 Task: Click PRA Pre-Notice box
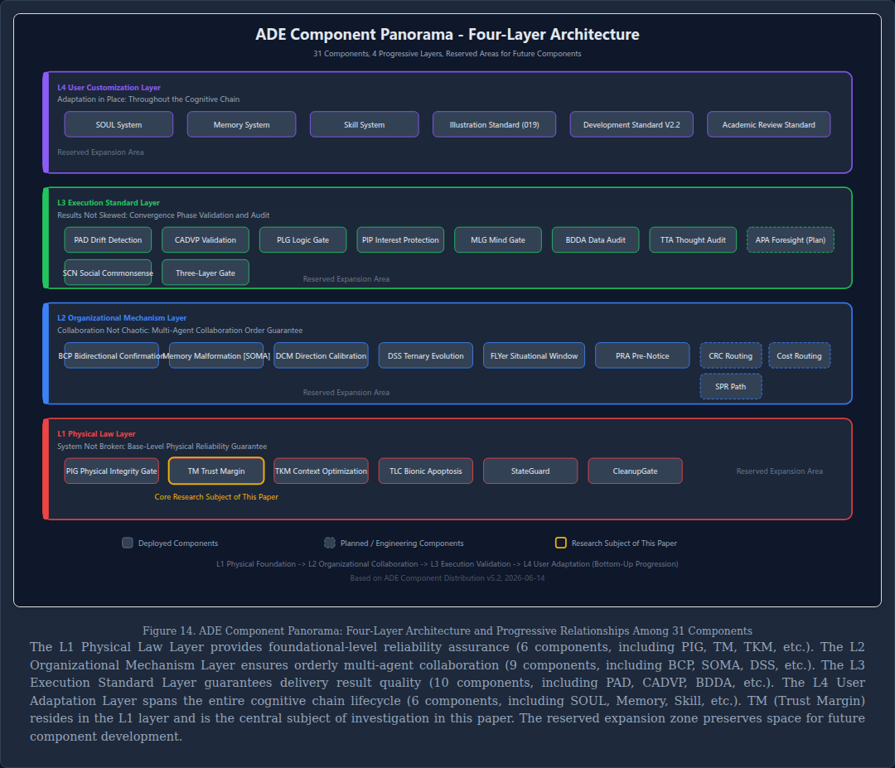click(642, 355)
